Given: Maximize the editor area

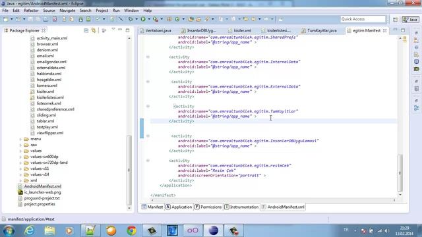Looking at the screenshot, I should 403,30.
